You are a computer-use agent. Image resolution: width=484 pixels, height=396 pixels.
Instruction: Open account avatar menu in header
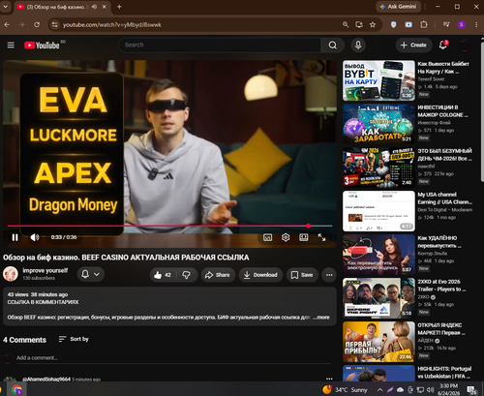[x=465, y=46]
